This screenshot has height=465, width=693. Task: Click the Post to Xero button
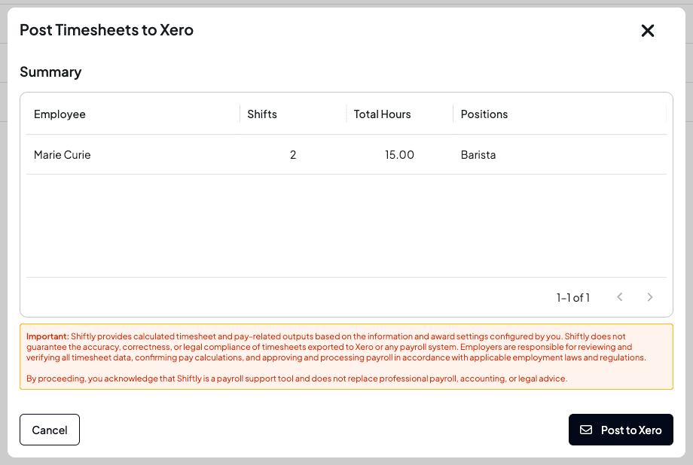621,430
